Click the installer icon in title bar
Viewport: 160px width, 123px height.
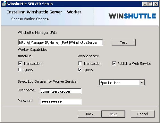tap(4, 4)
